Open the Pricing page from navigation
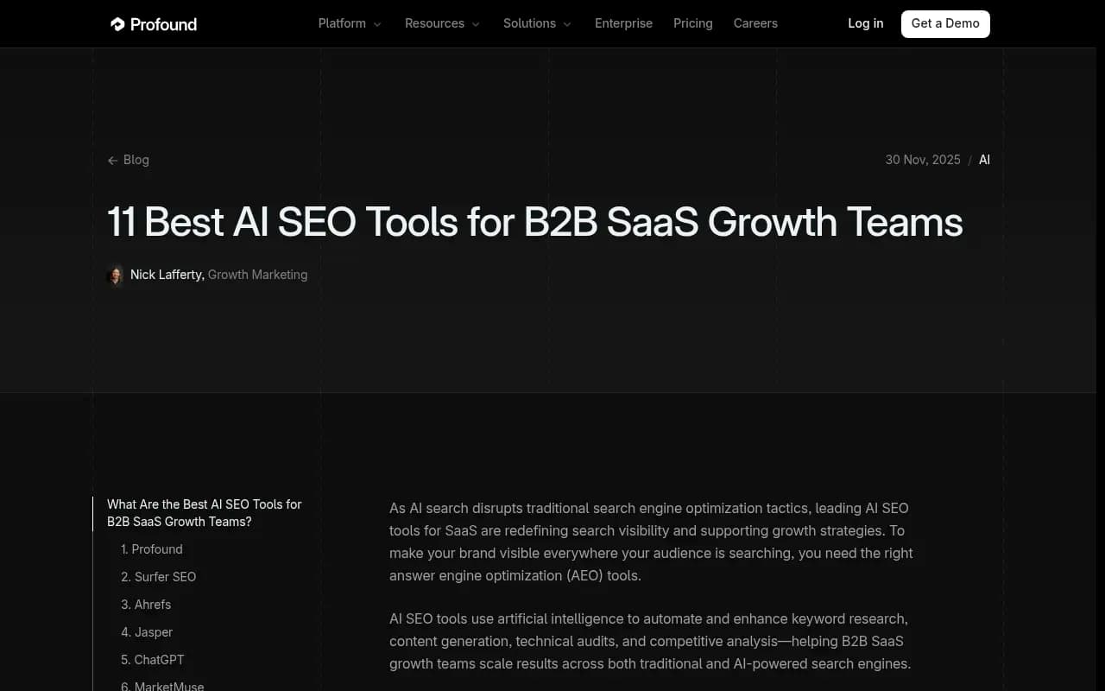Viewport: 1105px width, 691px height. tap(692, 23)
